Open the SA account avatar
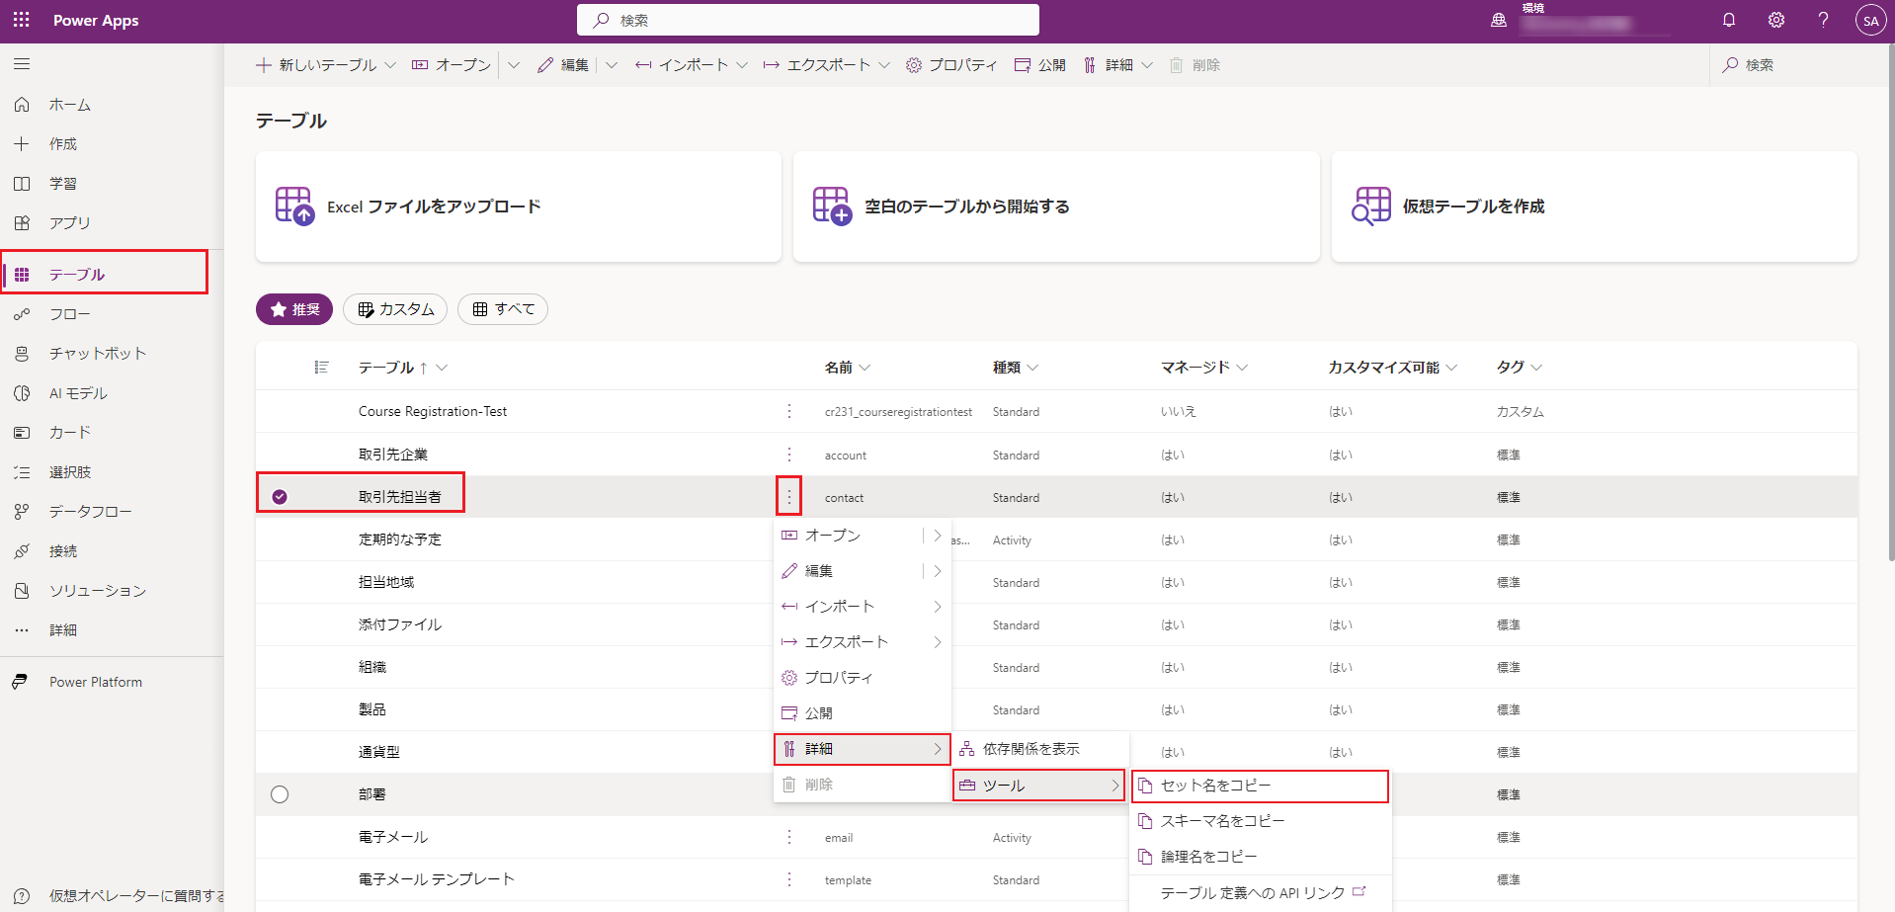1895x912 pixels. coord(1870,20)
